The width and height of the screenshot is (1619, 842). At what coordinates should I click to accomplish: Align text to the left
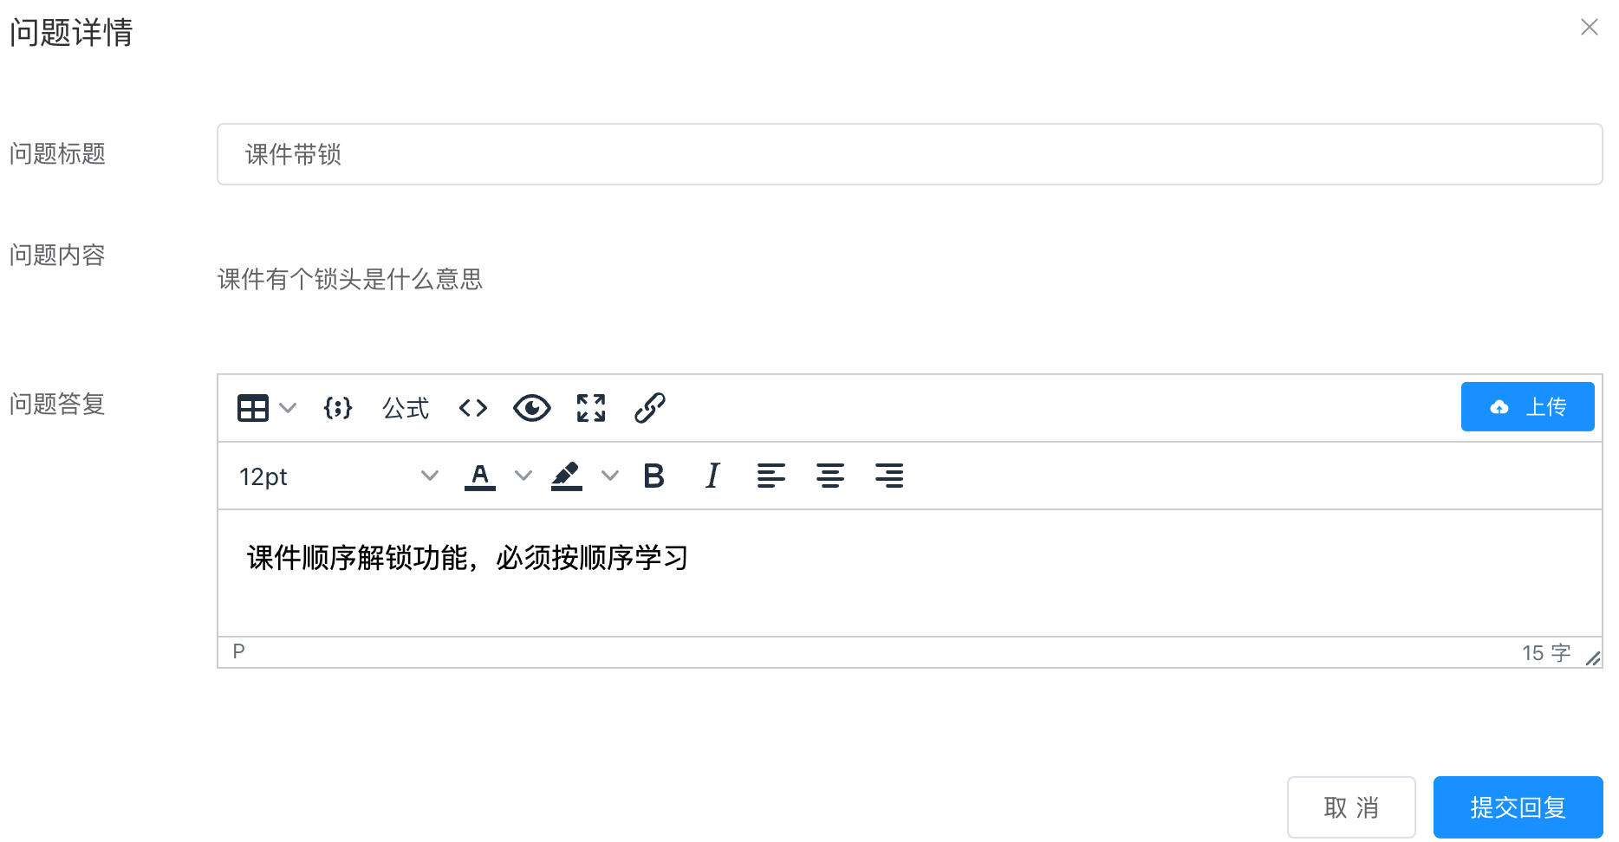click(x=771, y=476)
